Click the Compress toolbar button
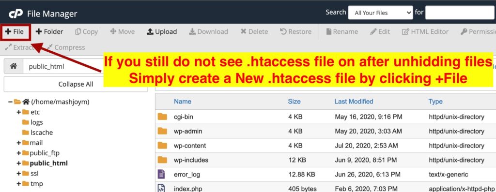The image size is (496, 192). [66, 47]
